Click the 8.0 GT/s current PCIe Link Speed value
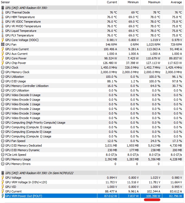This screenshot has width=185, height=203. [111, 155]
